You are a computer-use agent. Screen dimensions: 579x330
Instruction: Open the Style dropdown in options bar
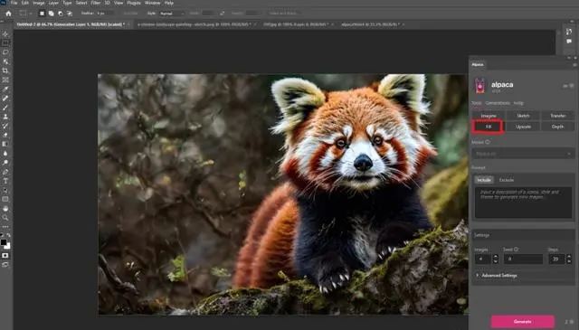[172, 14]
